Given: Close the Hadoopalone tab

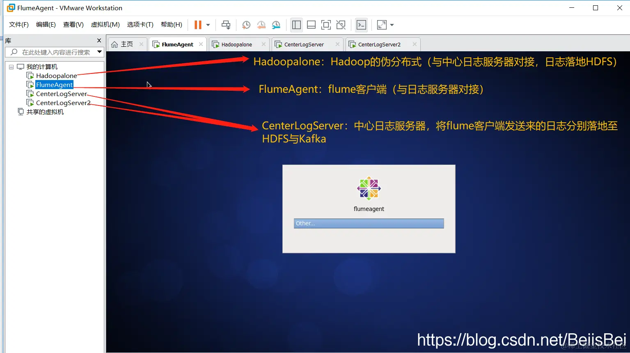Looking at the screenshot, I should coord(263,44).
